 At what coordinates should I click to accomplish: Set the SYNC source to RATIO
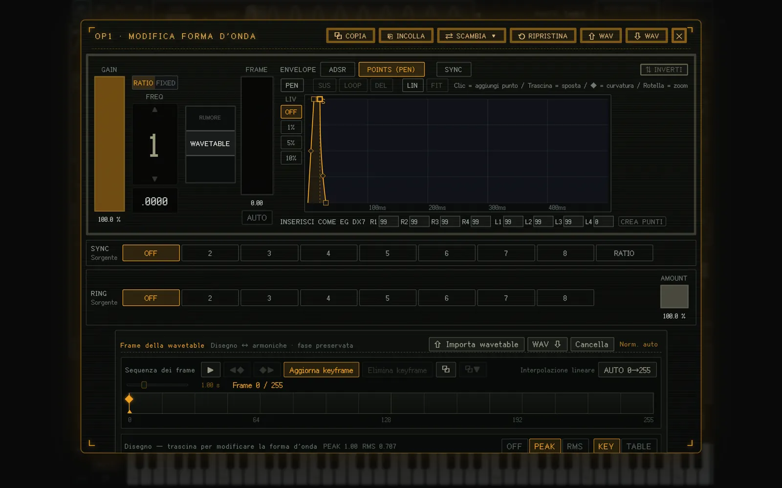624,253
